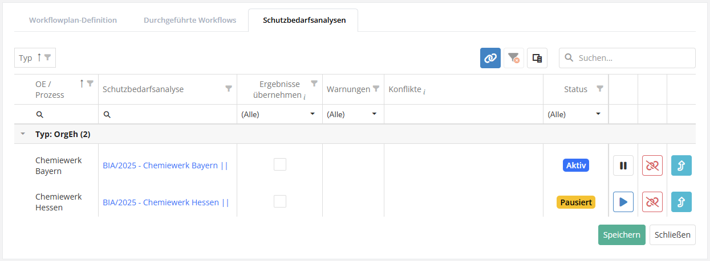Check Ergebnisse übernehmen for Chemiewerk Hessen

tap(280, 201)
